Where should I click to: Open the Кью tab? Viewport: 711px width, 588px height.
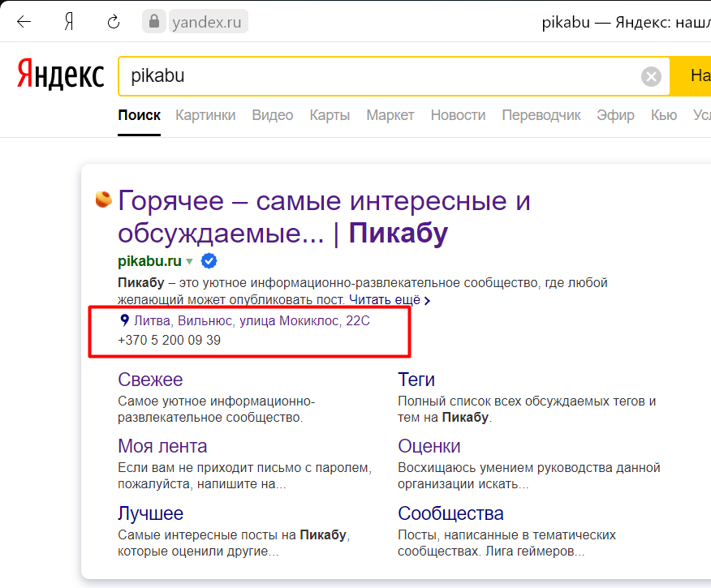tap(664, 115)
